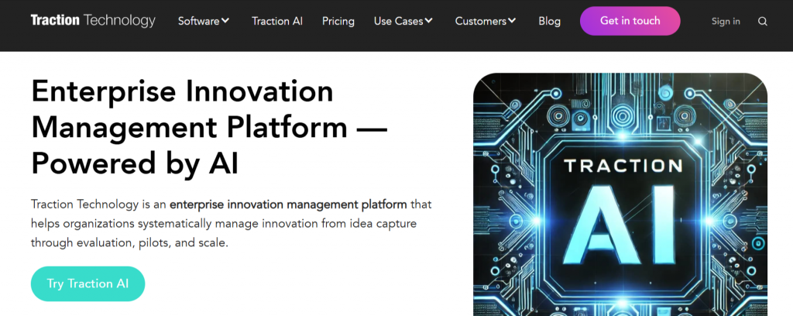
Task: Click the Try Traction AI button
Action: pos(88,283)
